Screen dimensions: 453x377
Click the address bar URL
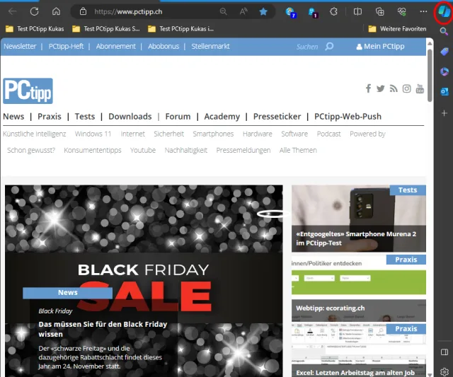[x=128, y=11]
